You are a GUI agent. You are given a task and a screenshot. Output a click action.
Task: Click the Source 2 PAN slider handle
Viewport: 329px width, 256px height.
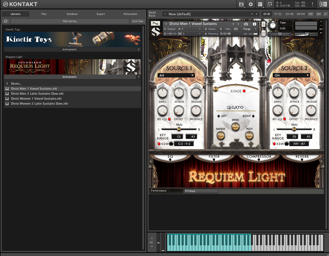click(x=294, y=129)
